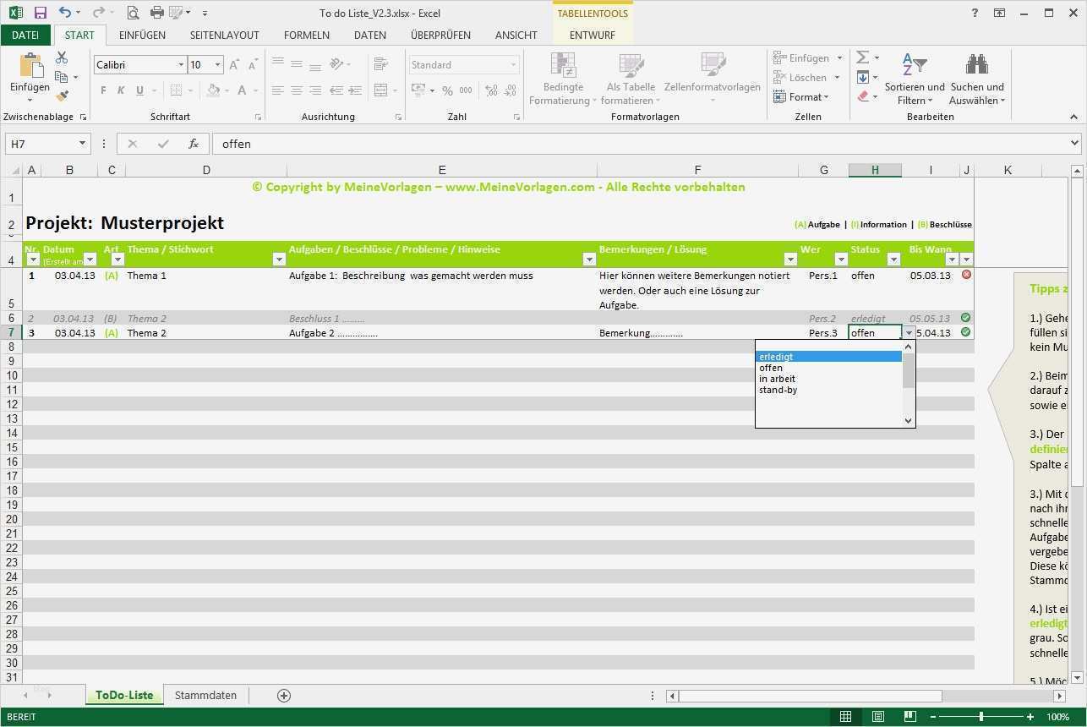This screenshot has width=1087, height=727.
Task: Switch to the Stammdaten sheet tab
Action: [x=205, y=696]
